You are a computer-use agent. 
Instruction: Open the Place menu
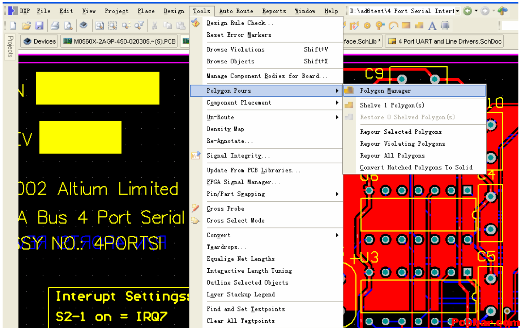(x=146, y=11)
